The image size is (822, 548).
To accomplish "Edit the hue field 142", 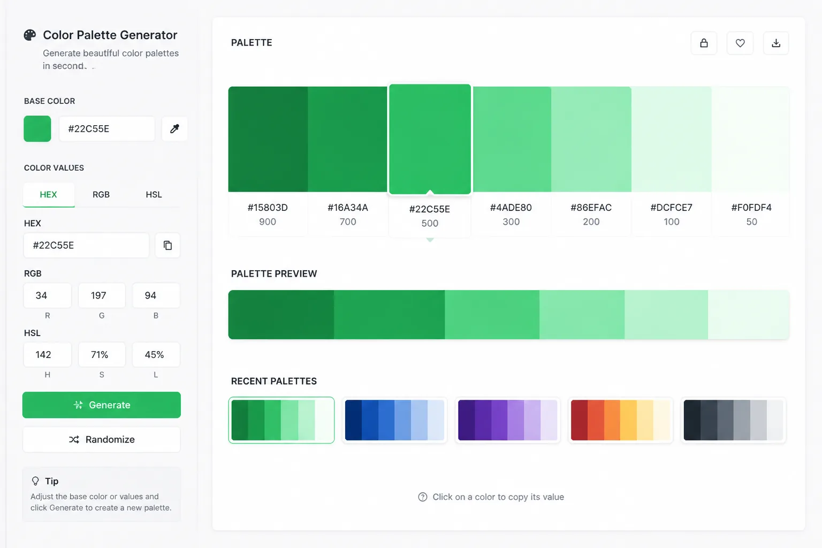I will [48, 355].
